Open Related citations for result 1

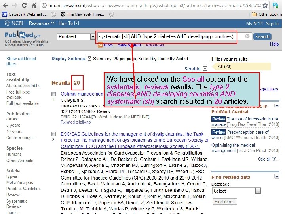(x=76, y=122)
